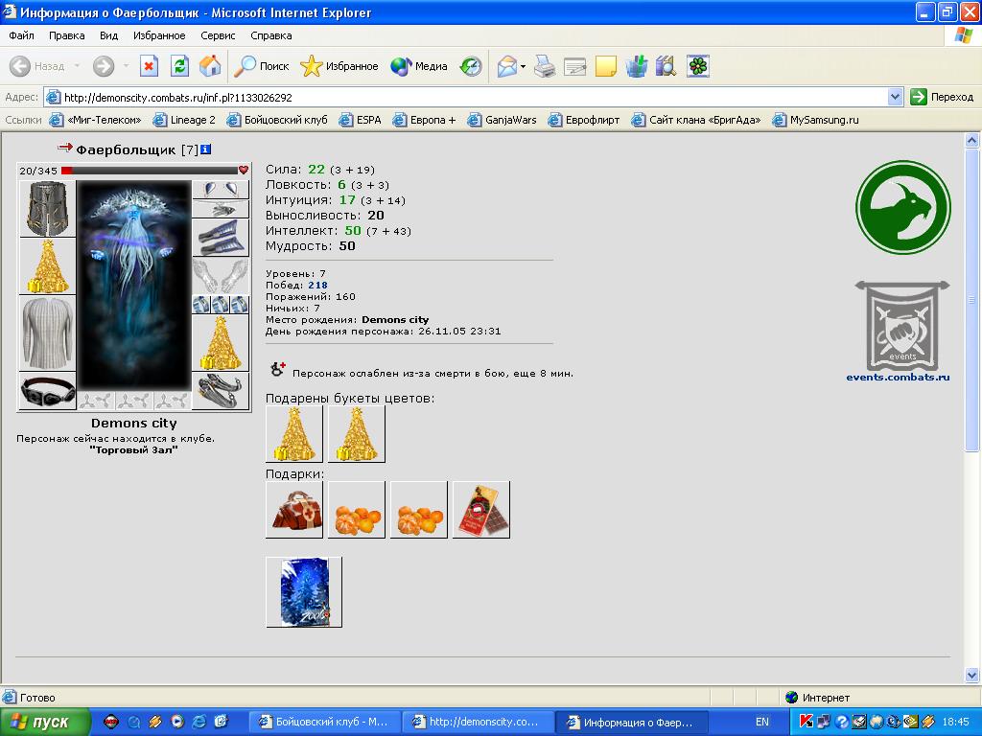
Task: Open the Вид menu
Action: 109,35
